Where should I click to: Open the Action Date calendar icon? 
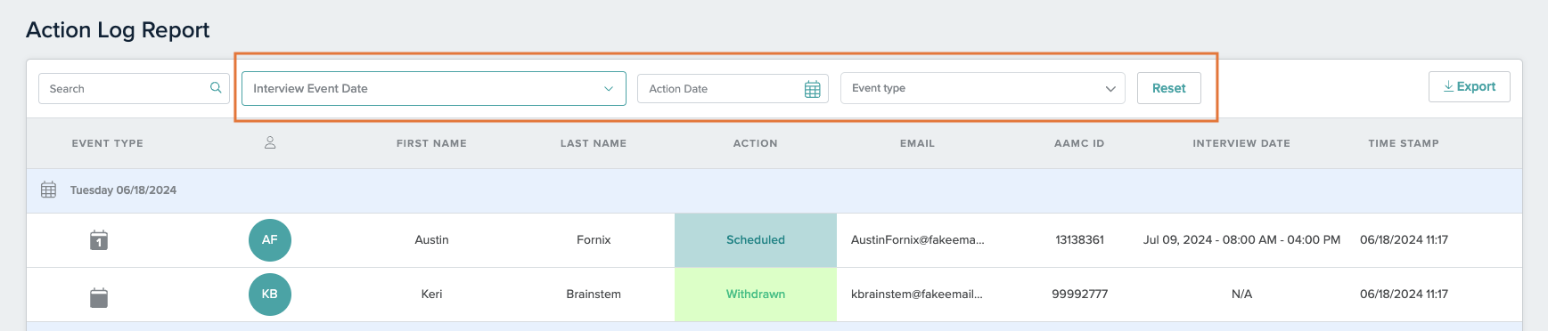click(813, 89)
